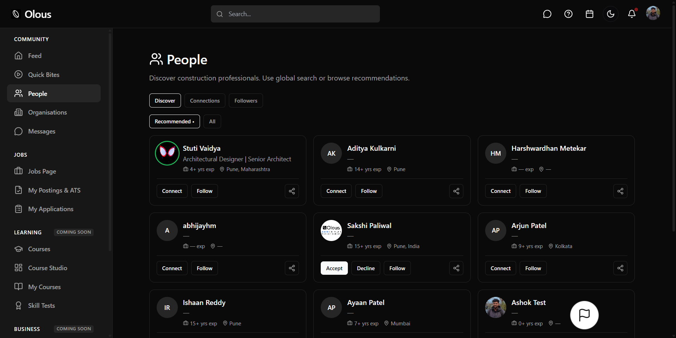
Task: Open Stuti Vaidya's avatar
Action: coord(167,153)
